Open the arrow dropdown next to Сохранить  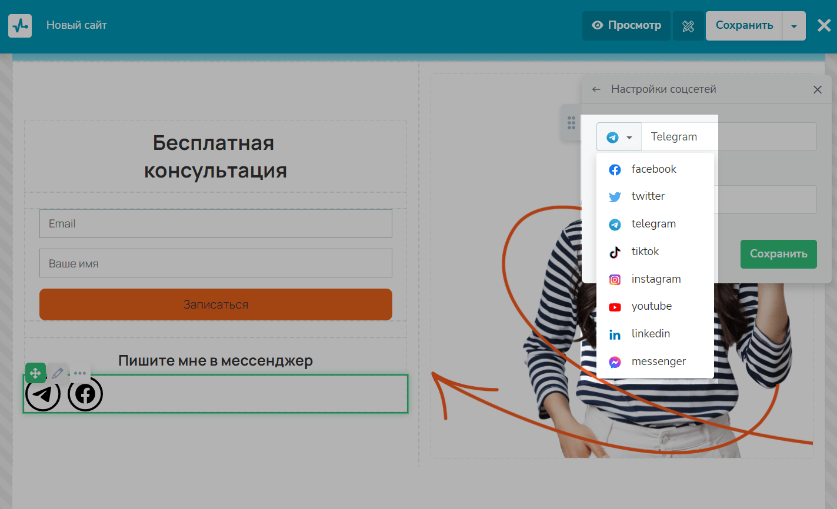tap(794, 26)
